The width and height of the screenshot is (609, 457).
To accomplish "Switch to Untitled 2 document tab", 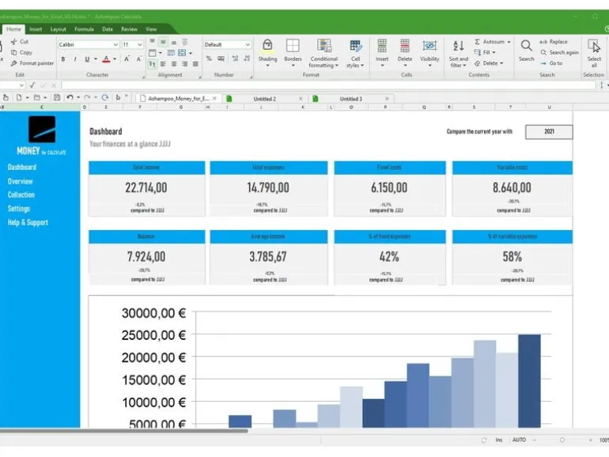I will 264,99.
